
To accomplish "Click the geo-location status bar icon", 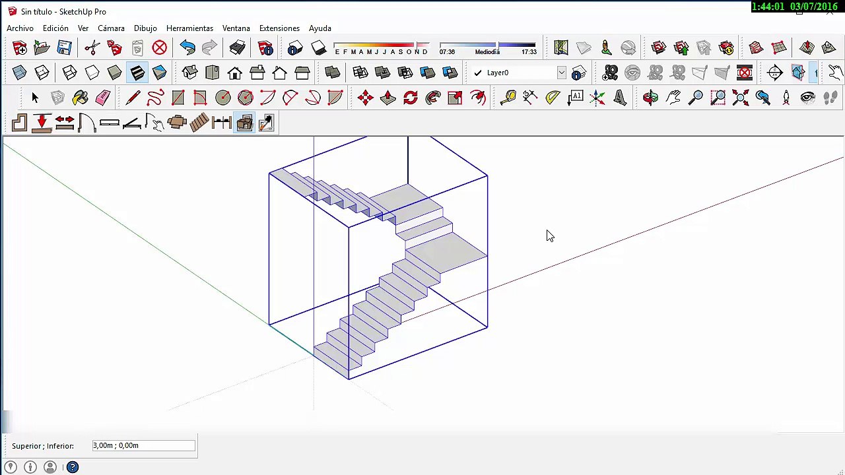I will point(11,467).
